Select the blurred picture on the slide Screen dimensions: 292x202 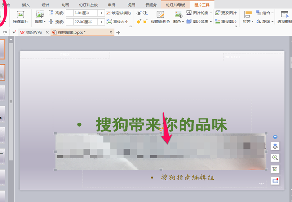161,152
